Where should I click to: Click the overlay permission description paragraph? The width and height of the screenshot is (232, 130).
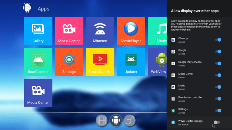tap(196, 25)
